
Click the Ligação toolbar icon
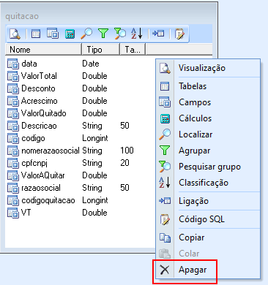(158, 34)
